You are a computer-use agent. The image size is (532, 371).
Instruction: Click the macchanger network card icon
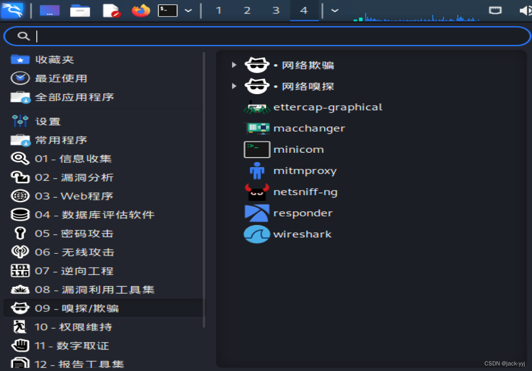pos(257,128)
